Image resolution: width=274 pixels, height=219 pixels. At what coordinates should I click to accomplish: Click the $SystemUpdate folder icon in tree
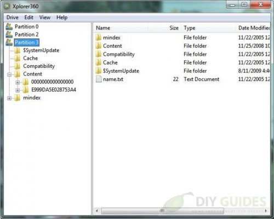[18, 50]
